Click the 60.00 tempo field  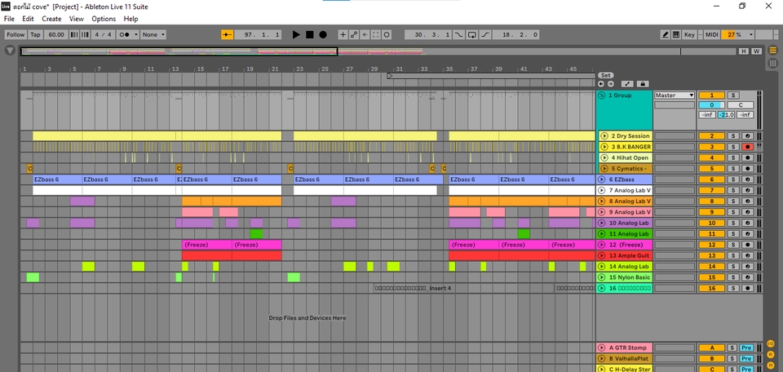point(56,34)
